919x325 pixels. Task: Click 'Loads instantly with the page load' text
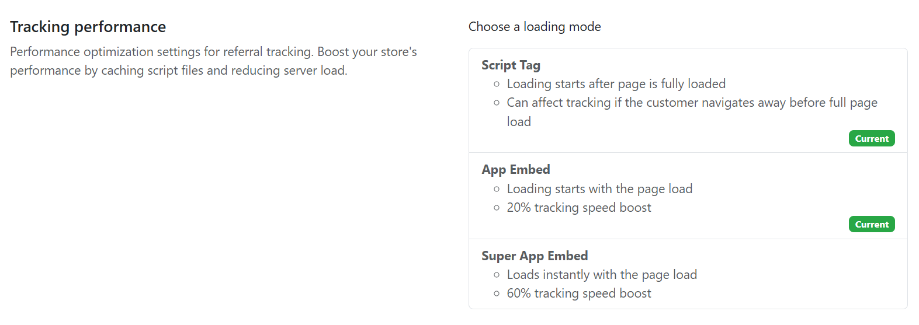(601, 275)
